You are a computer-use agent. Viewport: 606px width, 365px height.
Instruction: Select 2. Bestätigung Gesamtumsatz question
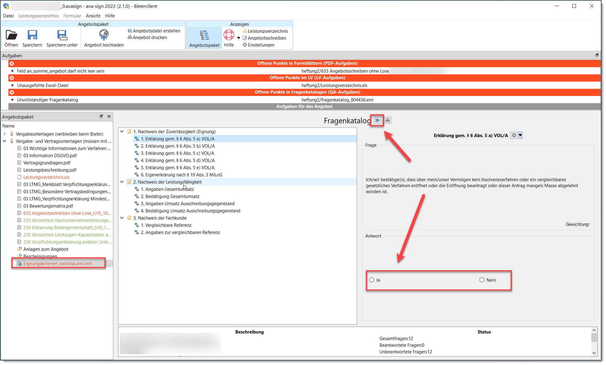click(170, 196)
